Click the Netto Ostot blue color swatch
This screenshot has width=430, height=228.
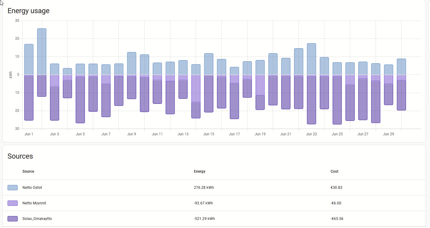pos(13,188)
